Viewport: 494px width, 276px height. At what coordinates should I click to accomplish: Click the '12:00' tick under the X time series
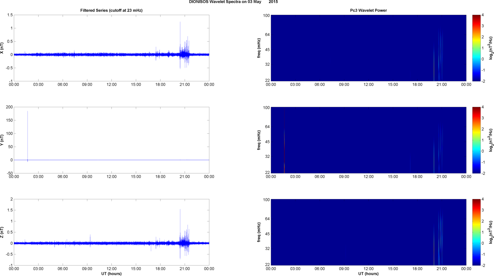(x=111, y=85)
